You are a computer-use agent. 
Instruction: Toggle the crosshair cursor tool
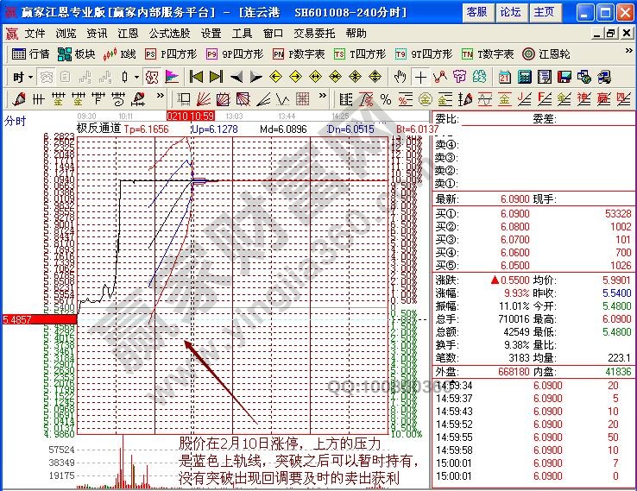tap(420, 76)
